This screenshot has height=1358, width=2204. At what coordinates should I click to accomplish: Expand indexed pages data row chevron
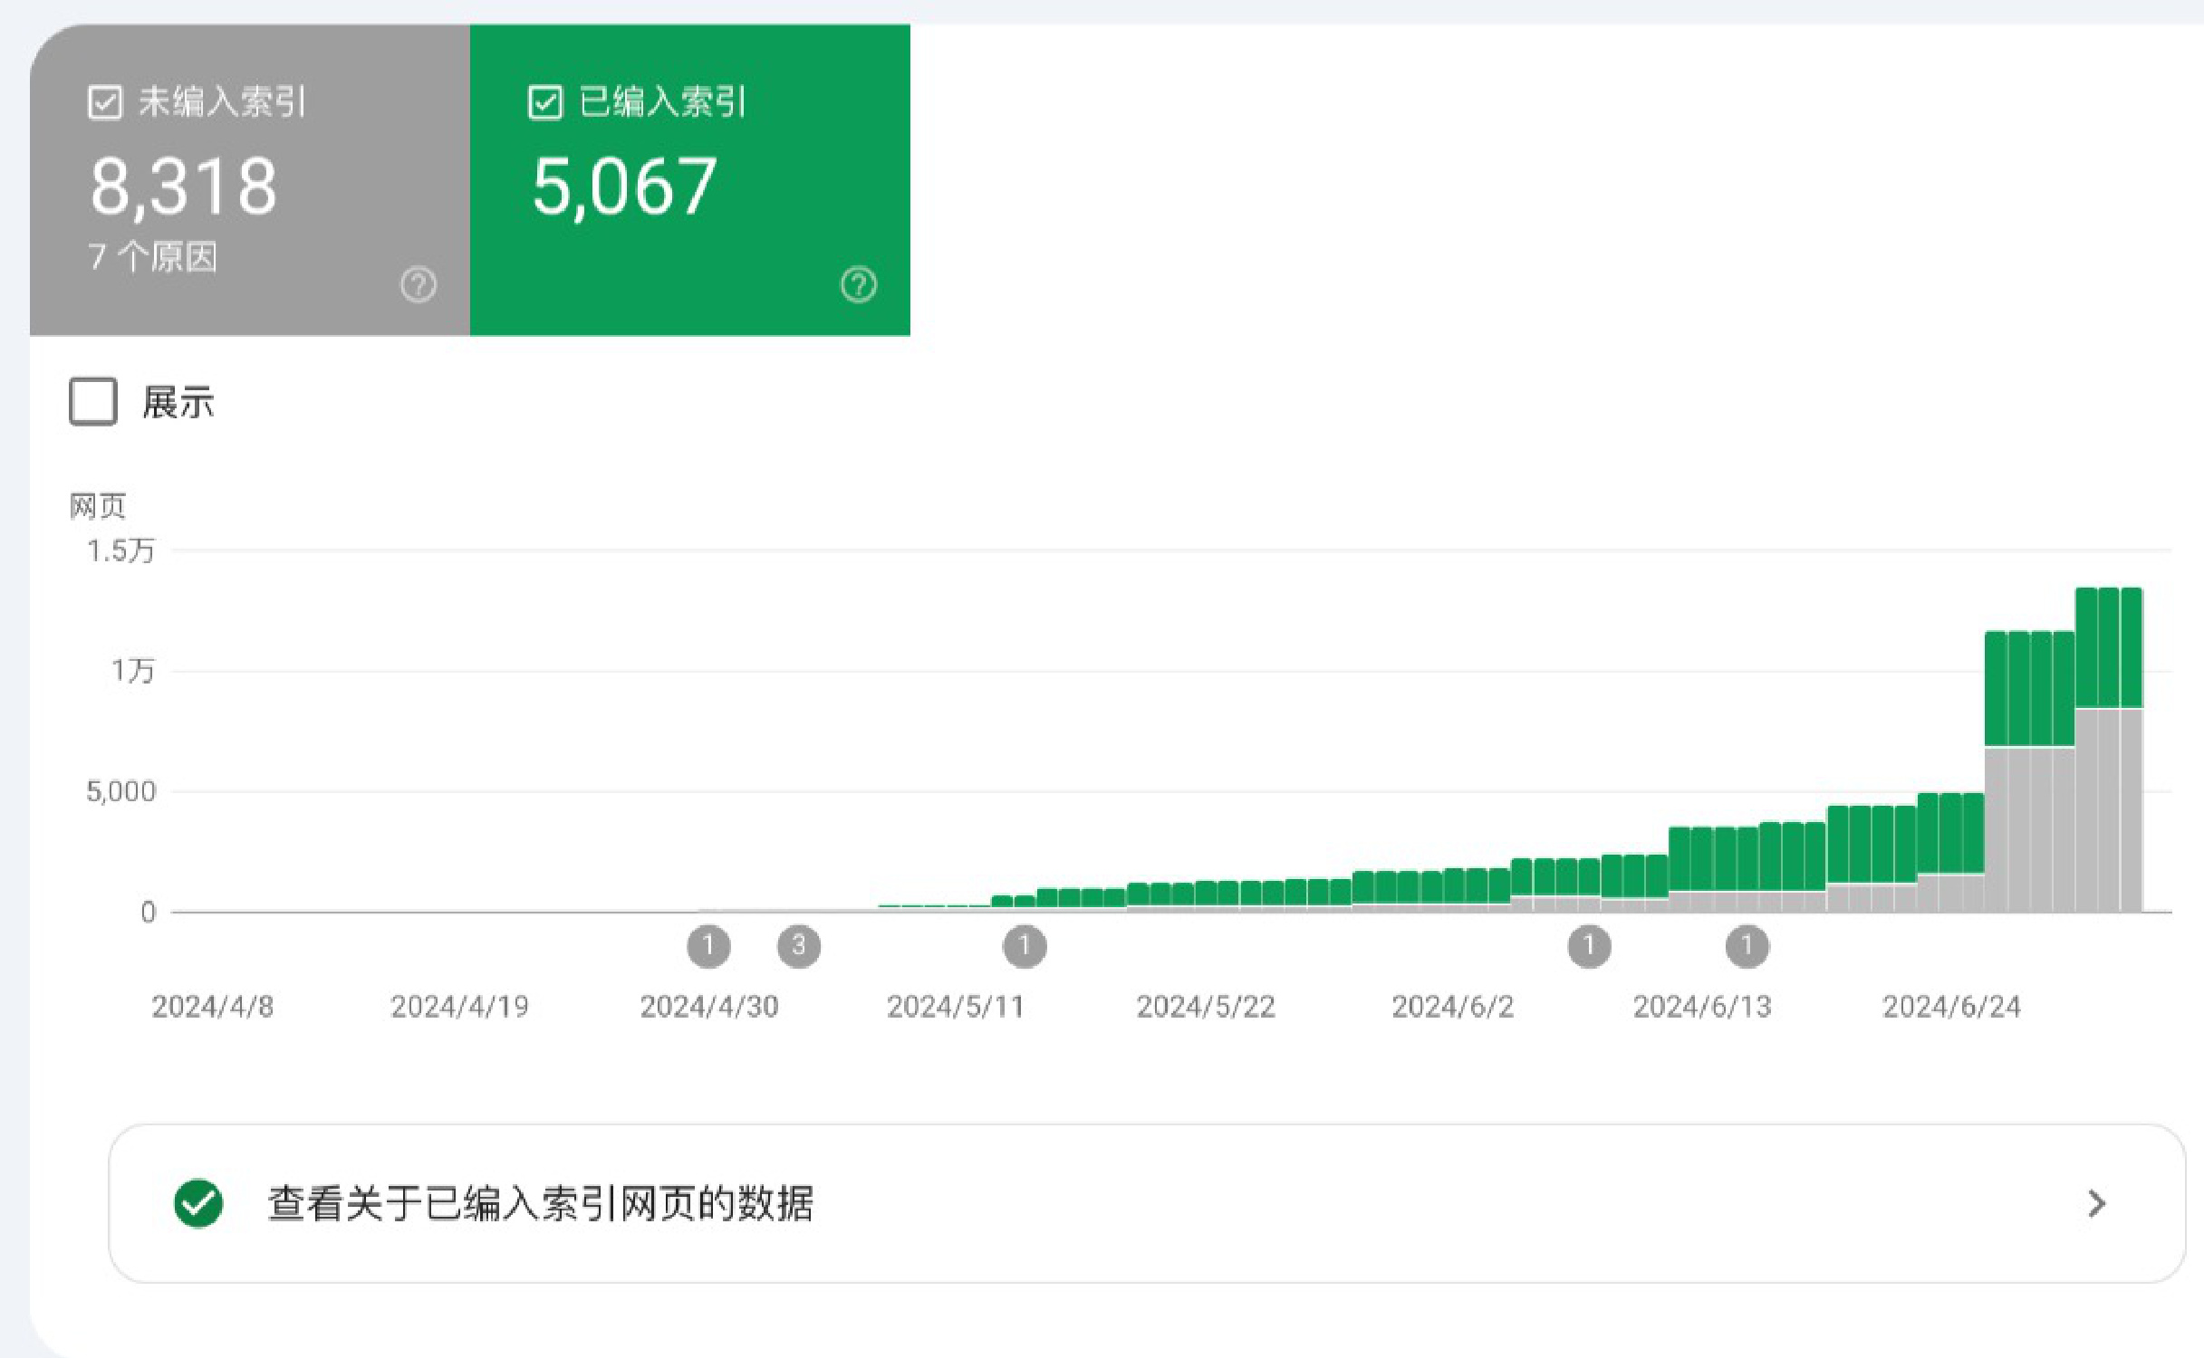2095,1203
